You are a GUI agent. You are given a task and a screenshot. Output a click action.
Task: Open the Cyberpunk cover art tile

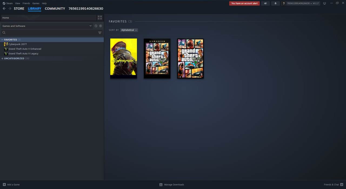coord(124,58)
